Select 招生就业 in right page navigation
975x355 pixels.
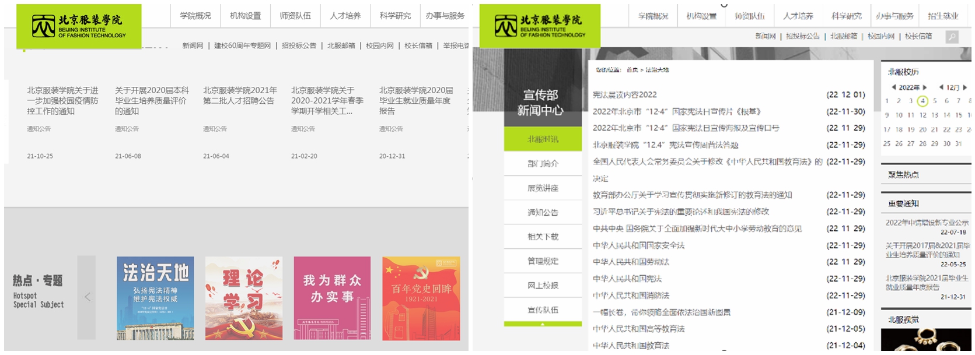(x=943, y=16)
